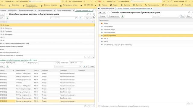Image resolution: width=193 pixels, height=108 pixels.
Task: Open Организация field dropdown arrow
Action: pos(24,63)
